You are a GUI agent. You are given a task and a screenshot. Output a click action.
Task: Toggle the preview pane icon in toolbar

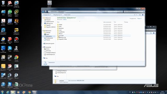pos(140,15)
